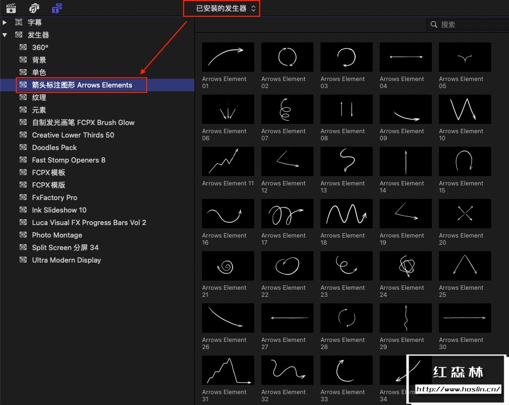
Task: Select Arrows Element 17 loops thumbnail
Action: click(287, 214)
